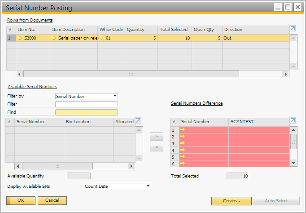Click the S2000 item number link arrow

(x=19, y=38)
